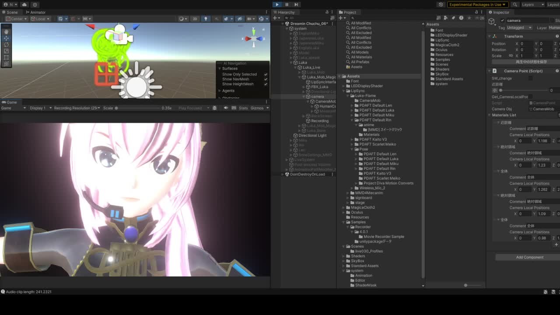Open the cloud services icon
Viewport: 560px width, 315px height.
pos(24,4)
